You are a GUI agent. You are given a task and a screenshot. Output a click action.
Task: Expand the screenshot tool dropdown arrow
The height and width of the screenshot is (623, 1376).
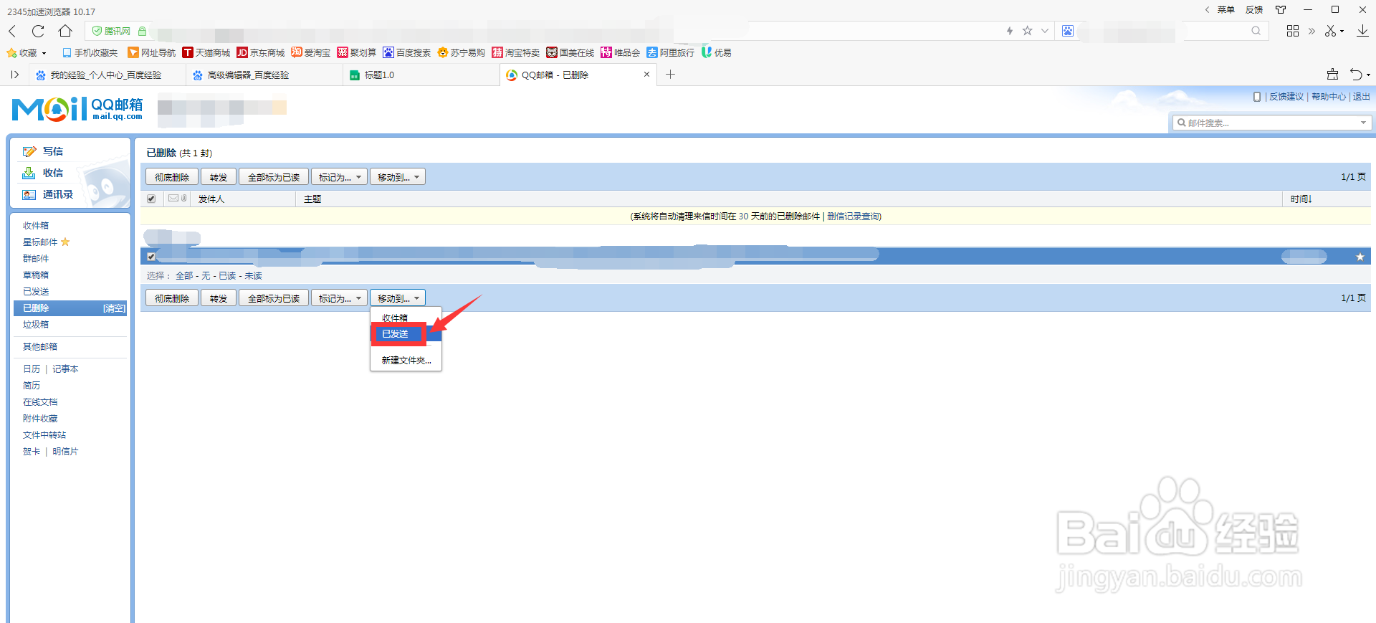(x=1342, y=31)
